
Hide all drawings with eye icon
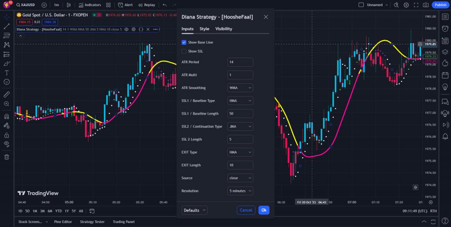tap(7, 144)
